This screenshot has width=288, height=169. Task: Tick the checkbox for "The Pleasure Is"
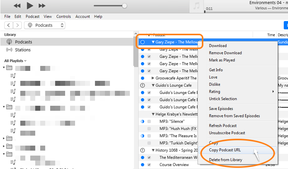point(149,136)
